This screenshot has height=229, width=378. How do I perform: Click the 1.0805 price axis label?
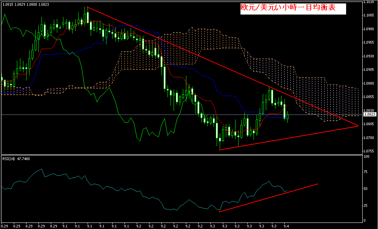(369, 124)
